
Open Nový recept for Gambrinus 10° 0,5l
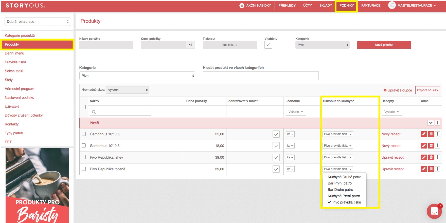click(x=391, y=134)
